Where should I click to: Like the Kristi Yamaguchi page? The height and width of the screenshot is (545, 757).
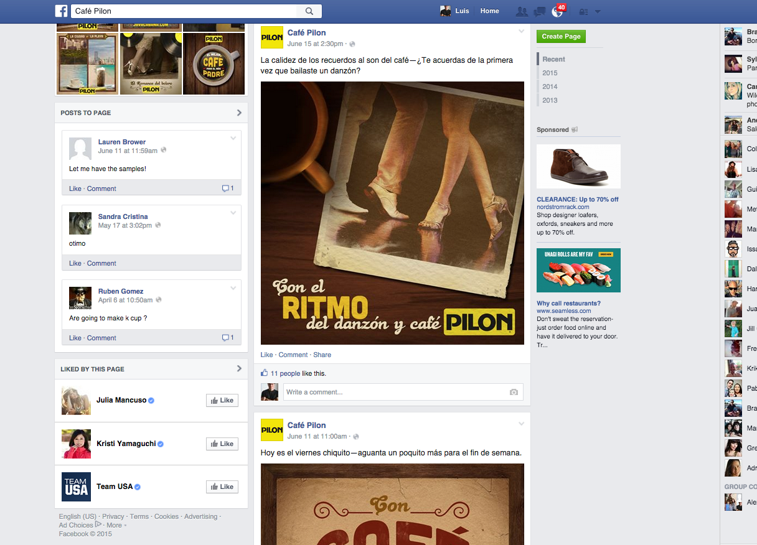click(222, 444)
